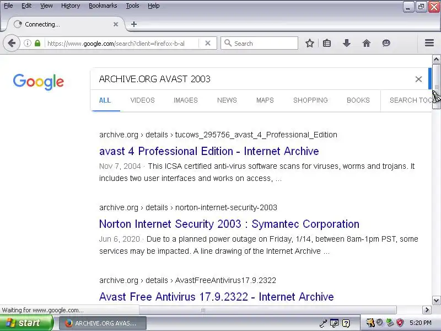Switch to the IMAGES results tab
441x331 pixels.
[x=186, y=100]
